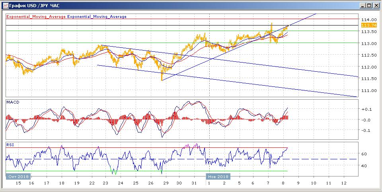The image size is (382, 192).
Task: Click date 1 on the time axis
Action: [x=209, y=183]
